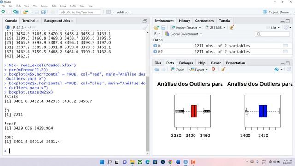
Task: Open the Global Environment dropdown
Action: point(183,34)
